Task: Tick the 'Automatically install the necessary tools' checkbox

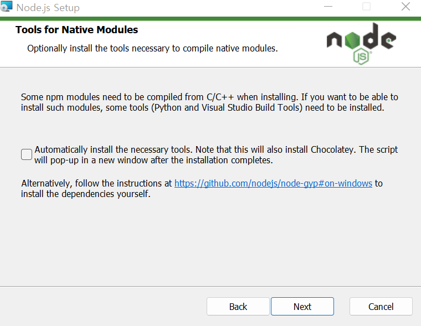Action: pyautogui.click(x=27, y=154)
